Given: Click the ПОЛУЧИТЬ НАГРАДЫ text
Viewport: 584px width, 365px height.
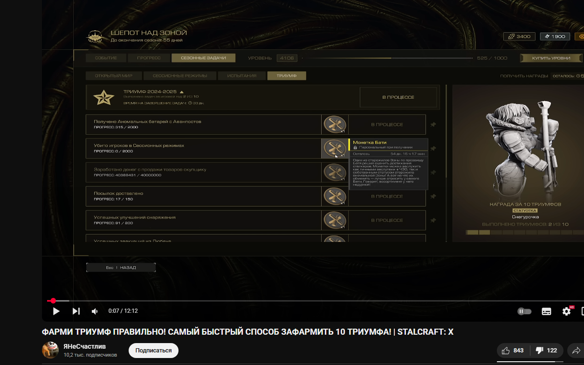Looking at the screenshot, I should click(x=524, y=76).
